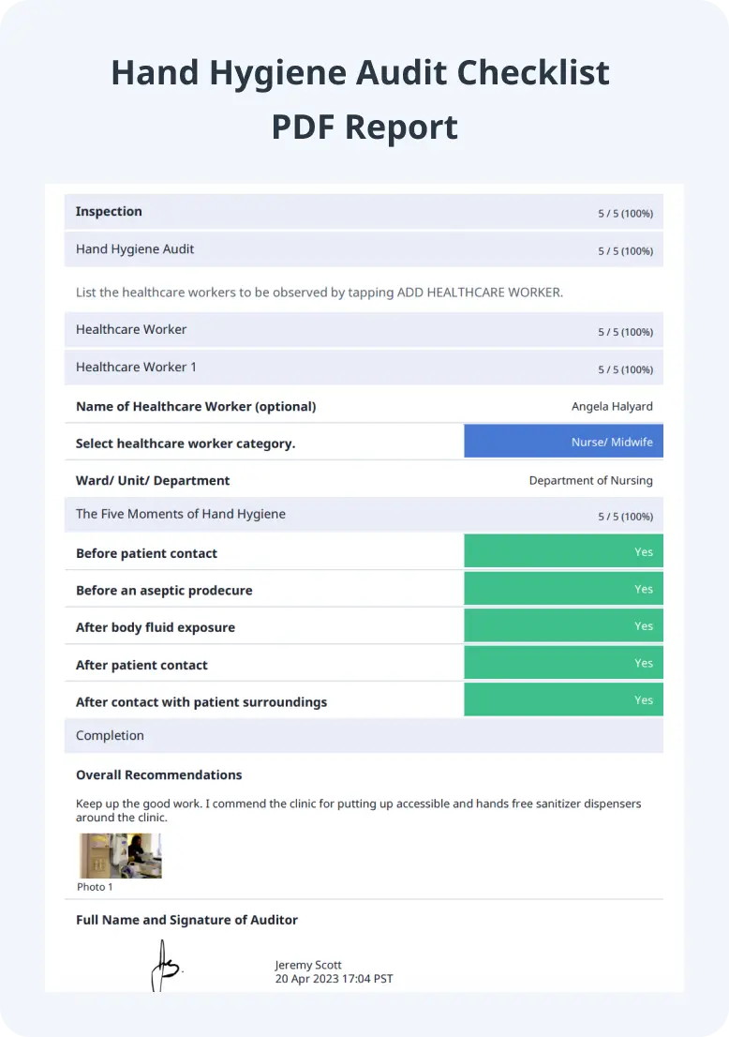Screen dimensions: 729x1037
Task: Click the 'Before patient contact' label
Action: pos(146,553)
